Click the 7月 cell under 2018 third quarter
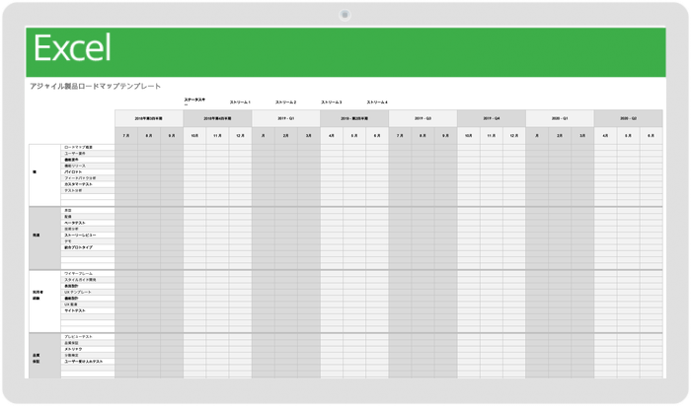This screenshot has height=406, width=691. (126, 135)
